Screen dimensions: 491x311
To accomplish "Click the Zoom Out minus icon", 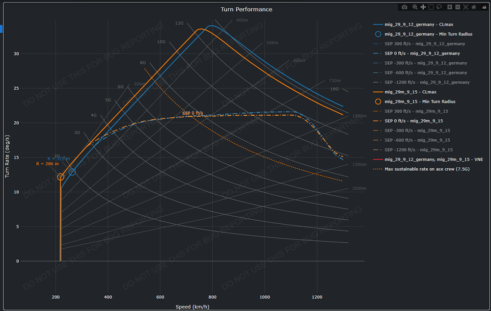I will point(458,7).
